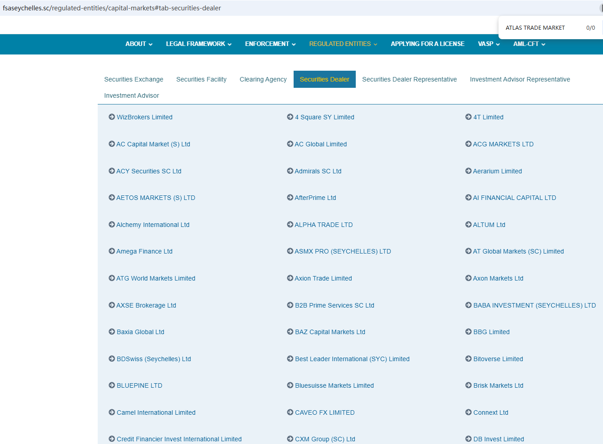Click the CXM Group (SC) Ltd link
Screen dimensions: 603x444
tap(325, 439)
